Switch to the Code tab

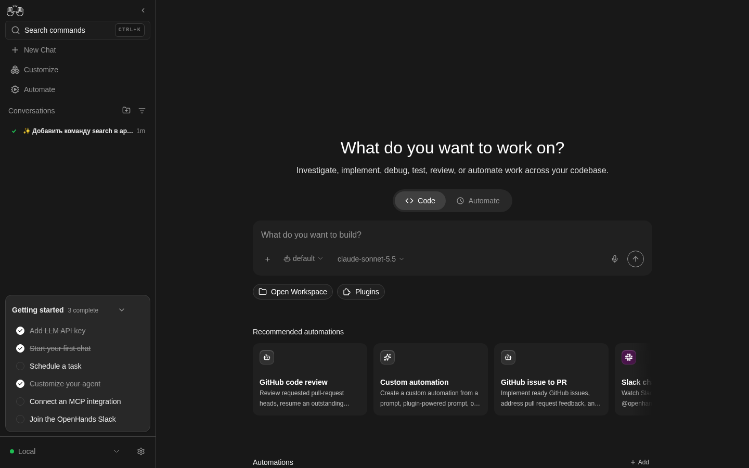coord(420,201)
